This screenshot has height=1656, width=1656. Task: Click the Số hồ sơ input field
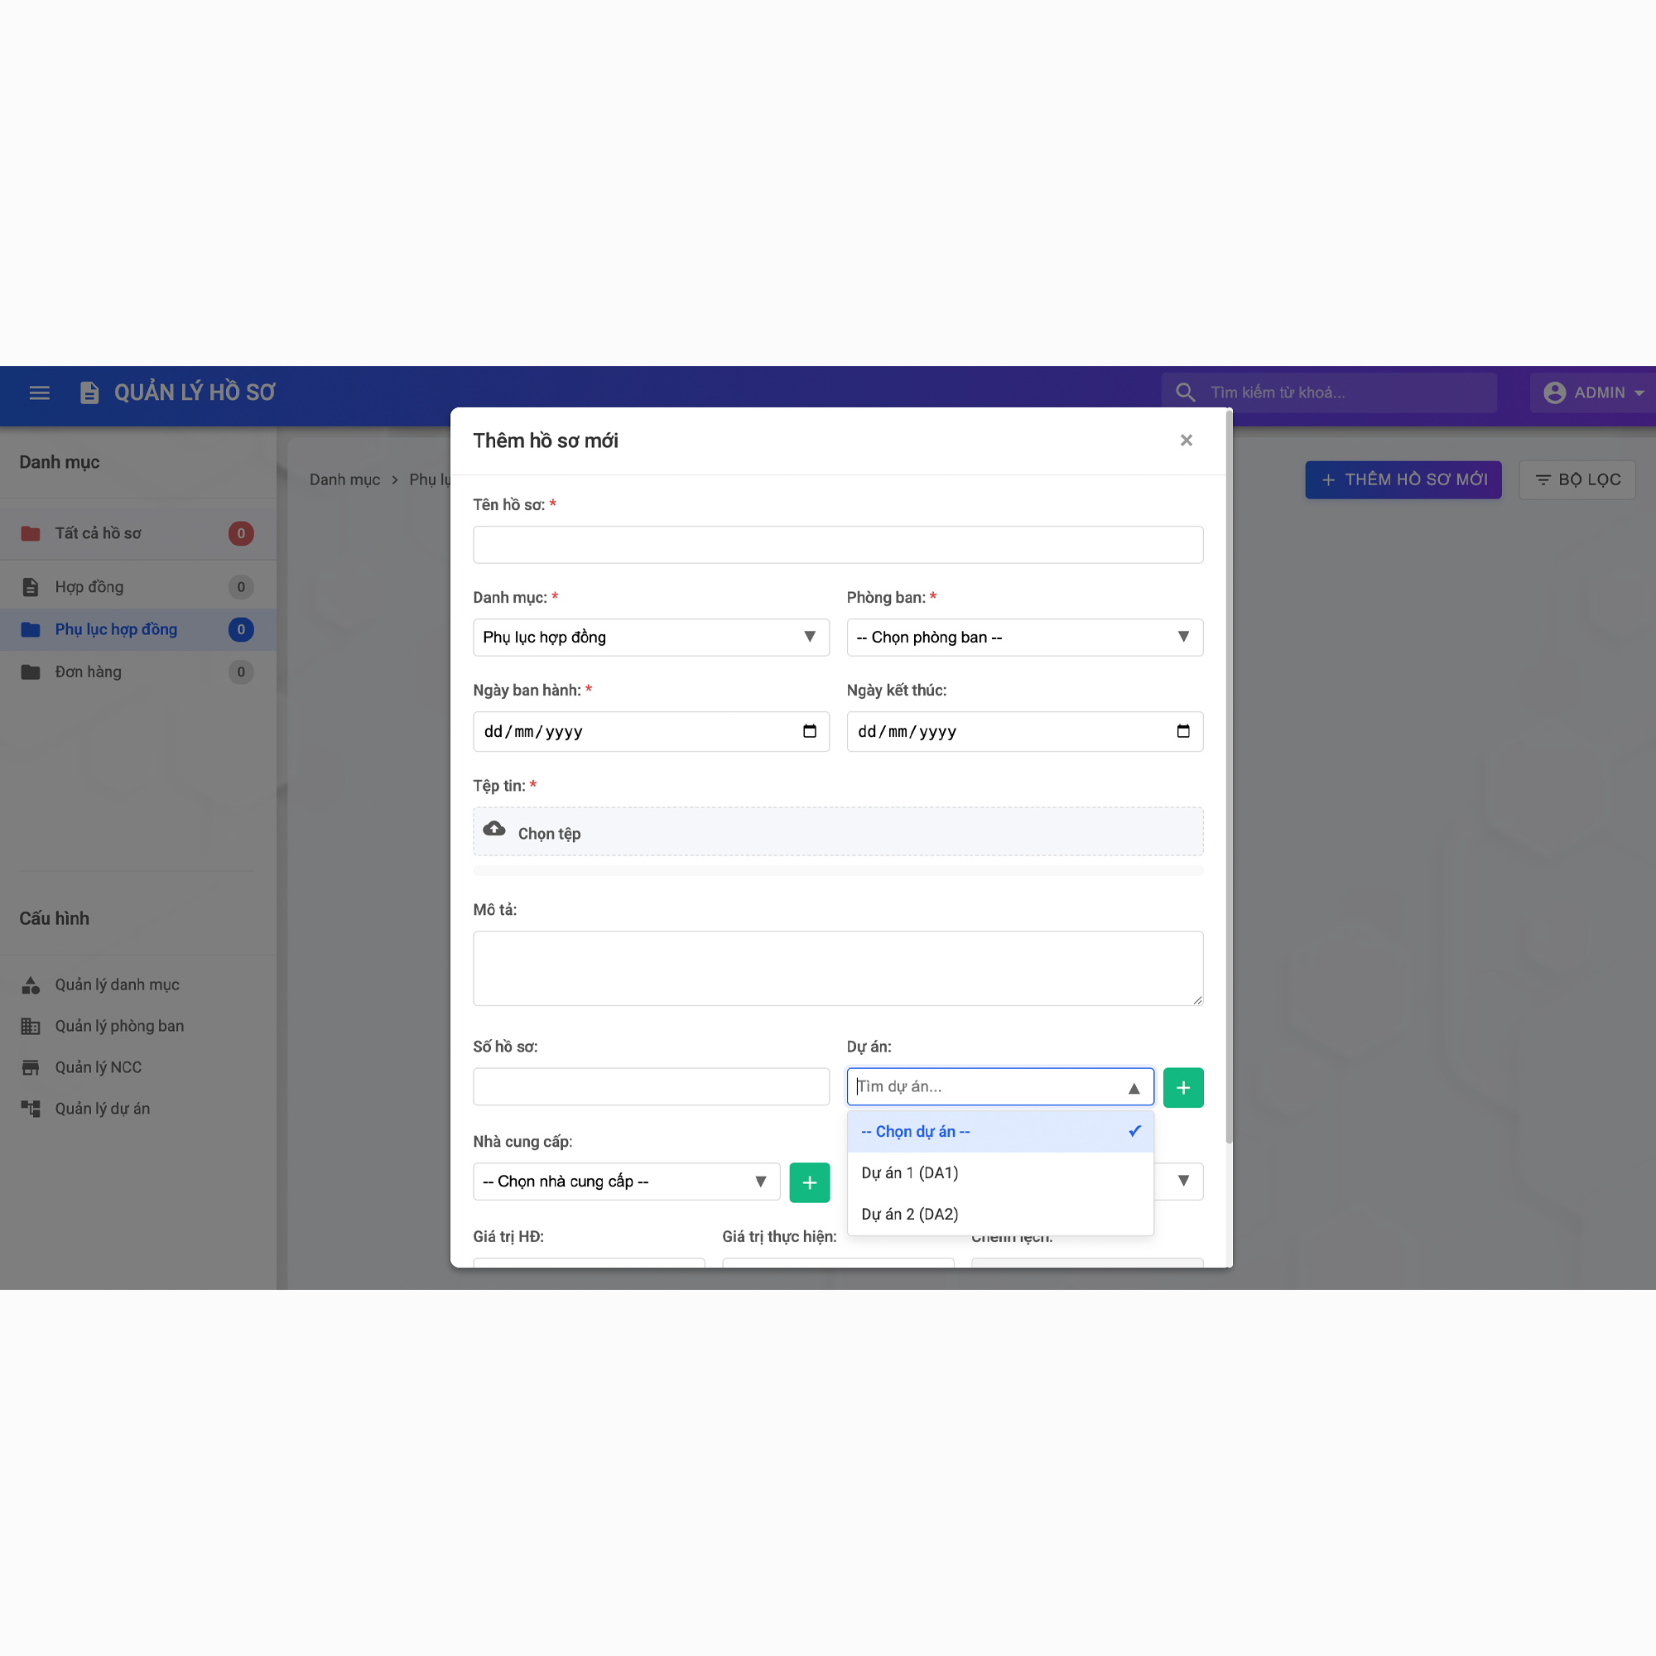[651, 1086]
